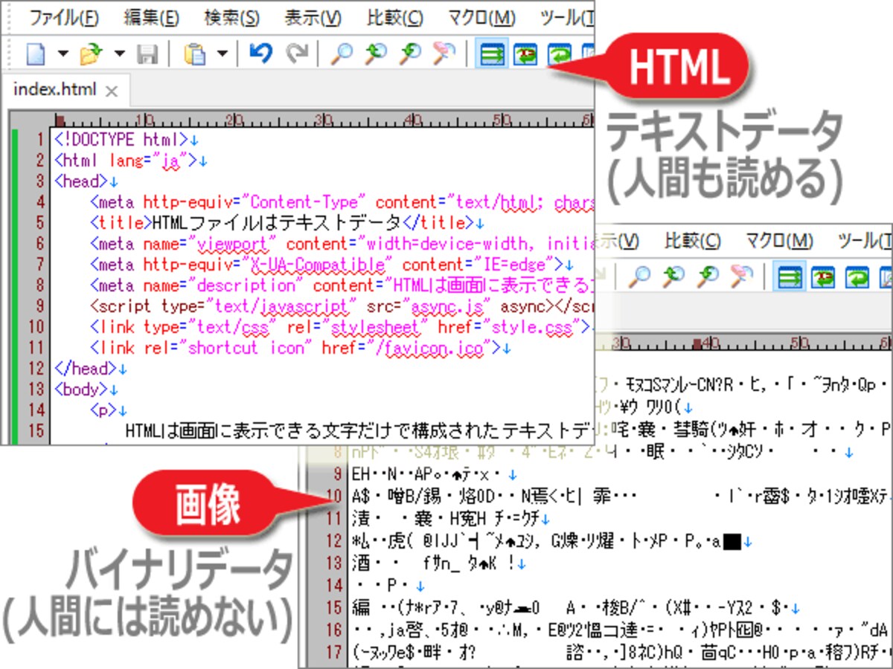893x669 pixels.
Task: Redo with the gray arrow icon
Action: click(298, 54)
